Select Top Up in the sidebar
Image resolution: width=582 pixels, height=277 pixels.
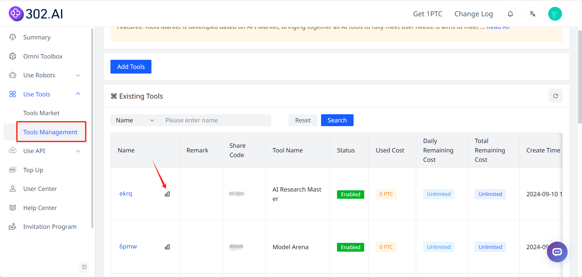33,170
